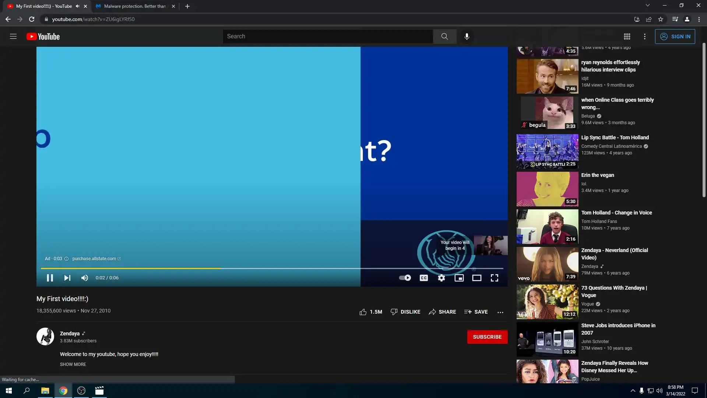Enable miniplayer mode in video player
707x398 pixels.
point(459,278)
